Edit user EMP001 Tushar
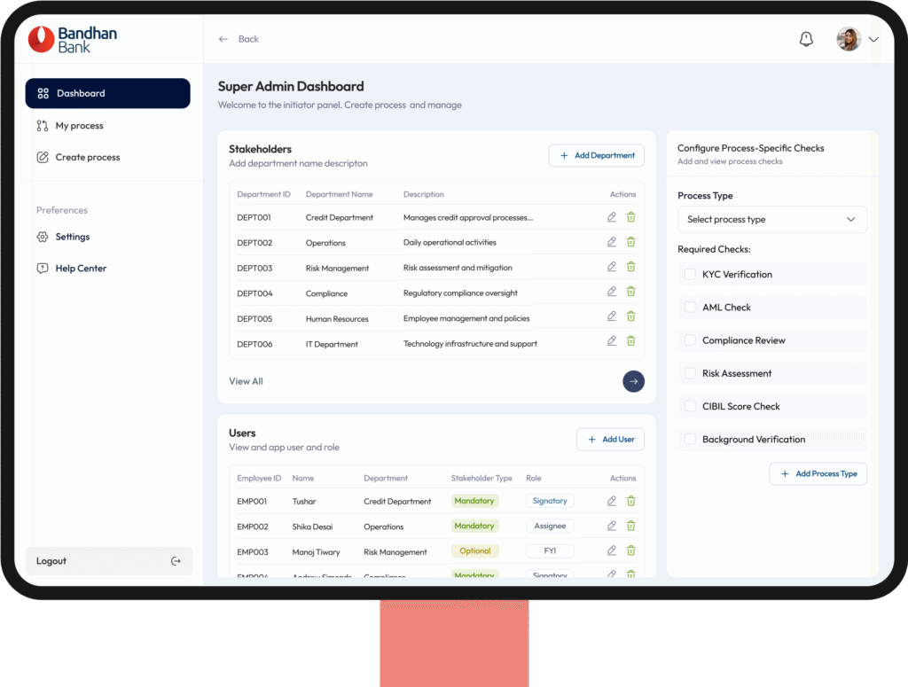 (x=612, y=501)
